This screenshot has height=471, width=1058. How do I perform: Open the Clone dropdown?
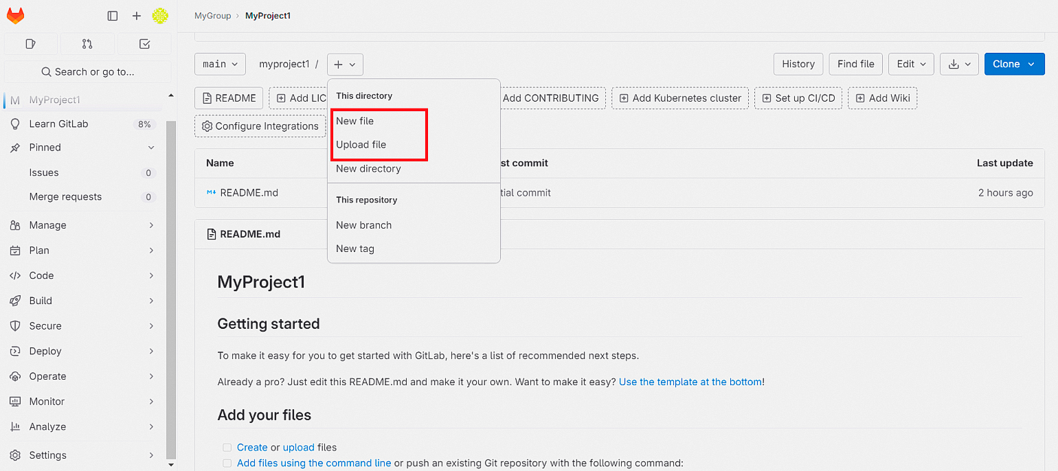pyautogui.click(x=1014, y=65)
